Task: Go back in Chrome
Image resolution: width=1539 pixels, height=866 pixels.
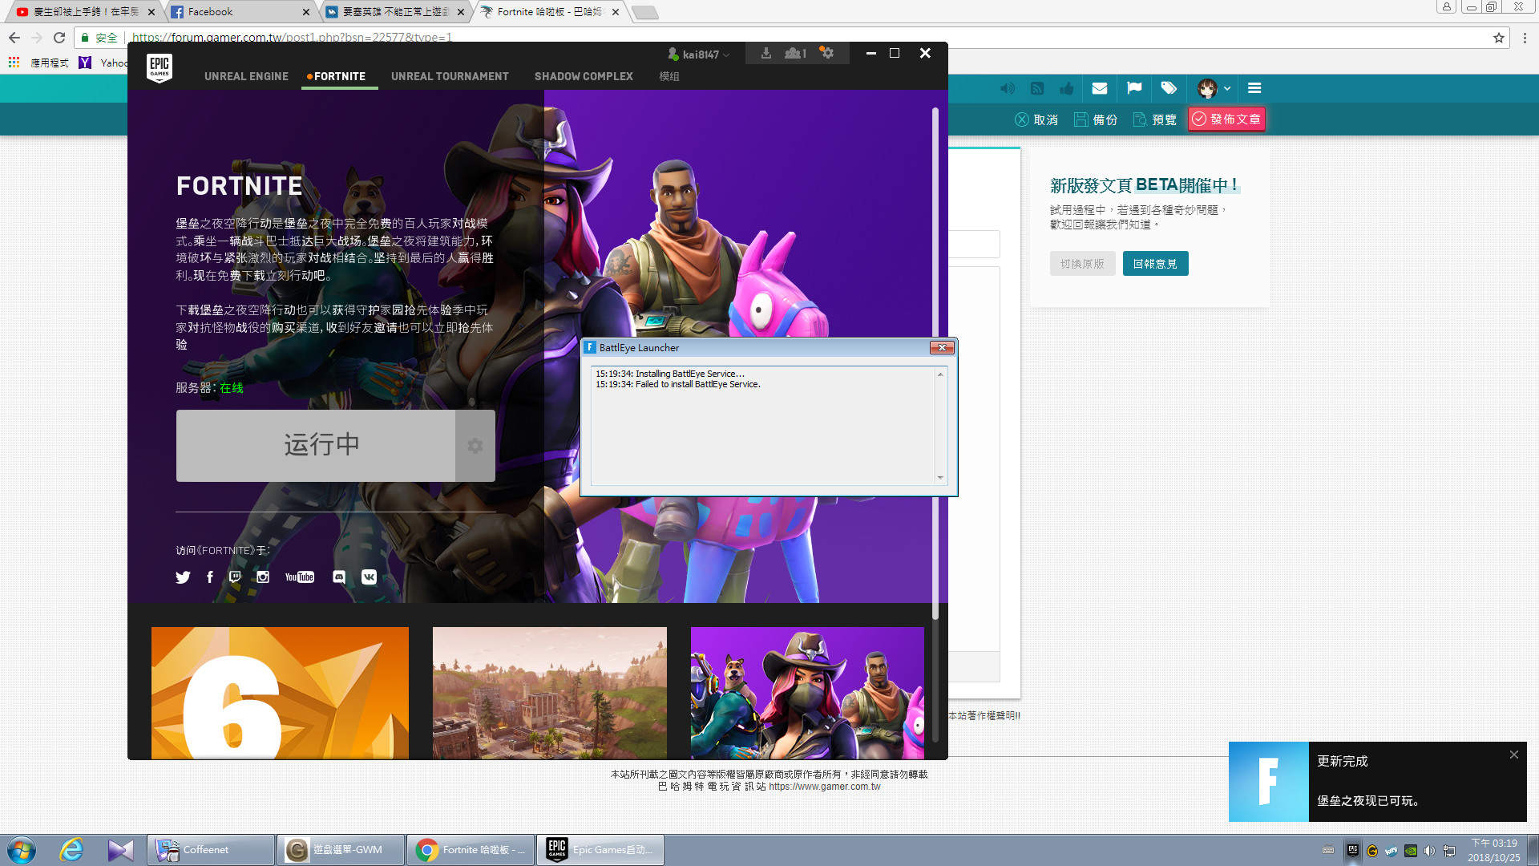Action: tap(14, 38)
